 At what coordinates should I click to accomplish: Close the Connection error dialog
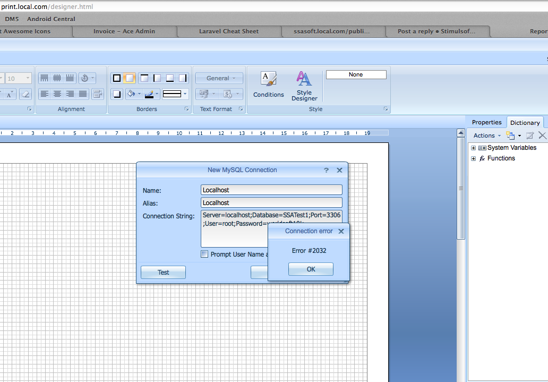(341, 231)
